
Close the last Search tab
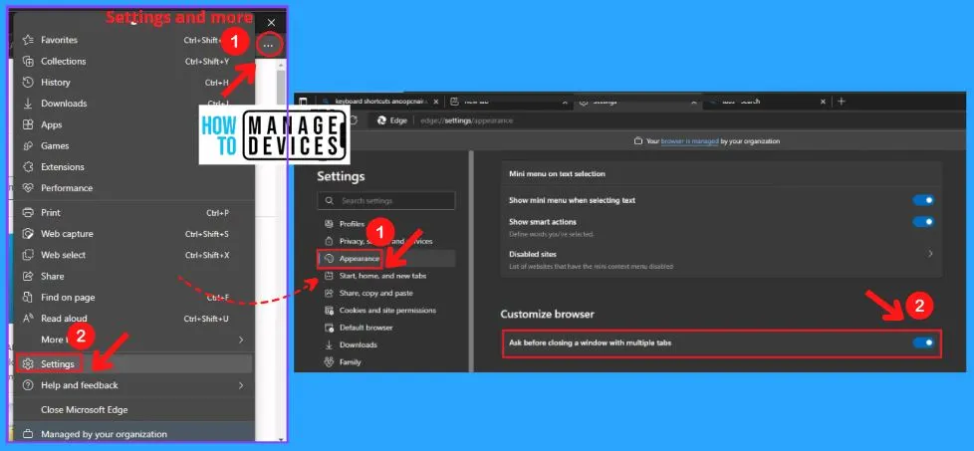click(823, 102)
